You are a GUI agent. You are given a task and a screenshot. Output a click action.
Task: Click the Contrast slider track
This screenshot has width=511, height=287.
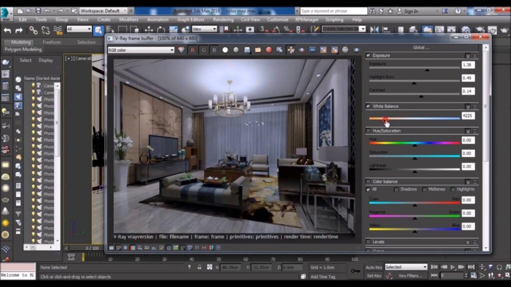click(x=414, y=94)
